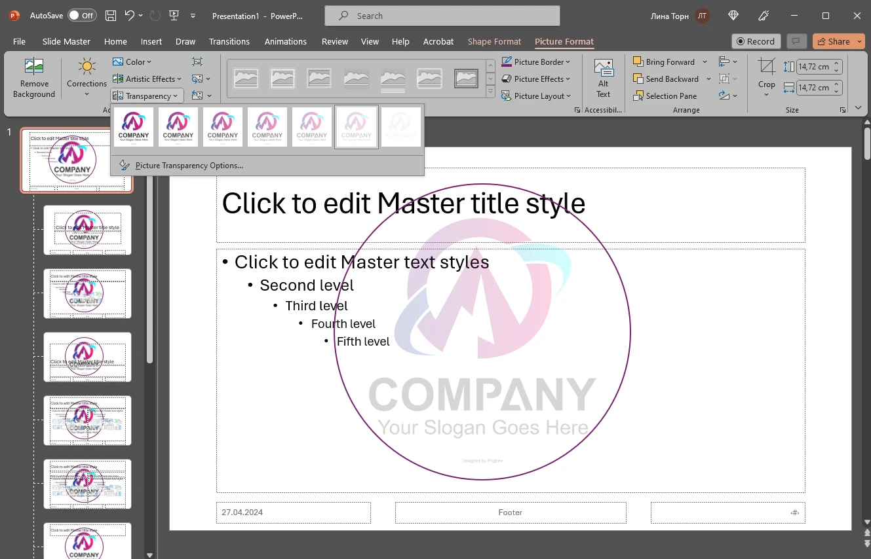The width and height of the screenshot is (871, 559).
Task: Select the 95% picture transparency preset
Action: 401,126
